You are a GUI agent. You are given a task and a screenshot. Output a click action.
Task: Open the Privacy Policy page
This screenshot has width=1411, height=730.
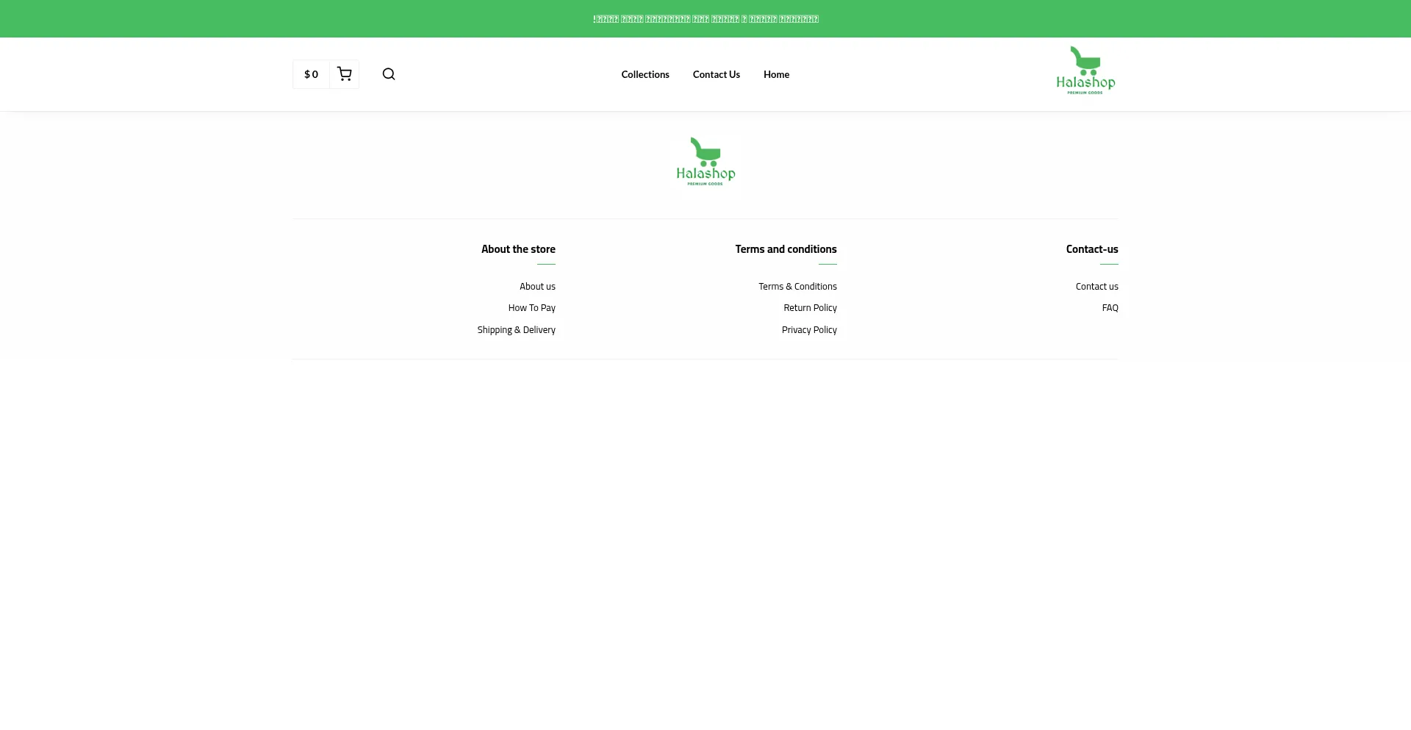809,329
